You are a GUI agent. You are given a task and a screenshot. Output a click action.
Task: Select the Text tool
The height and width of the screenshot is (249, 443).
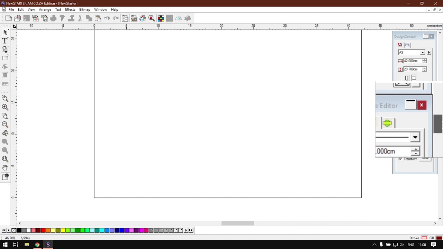[5, 41]
